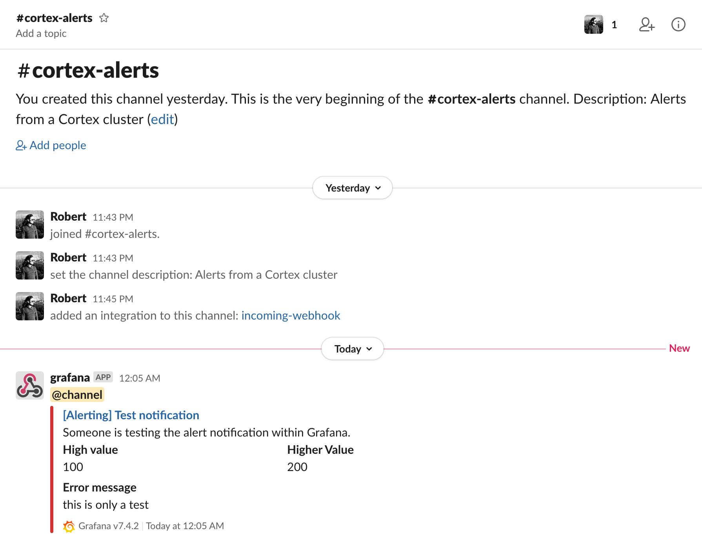
Task: Open the incoming-webhook integration link
Action: click(x=291, y=316)
